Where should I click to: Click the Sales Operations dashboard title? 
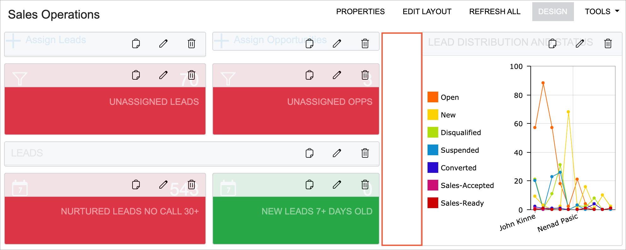tap(54, 14)
